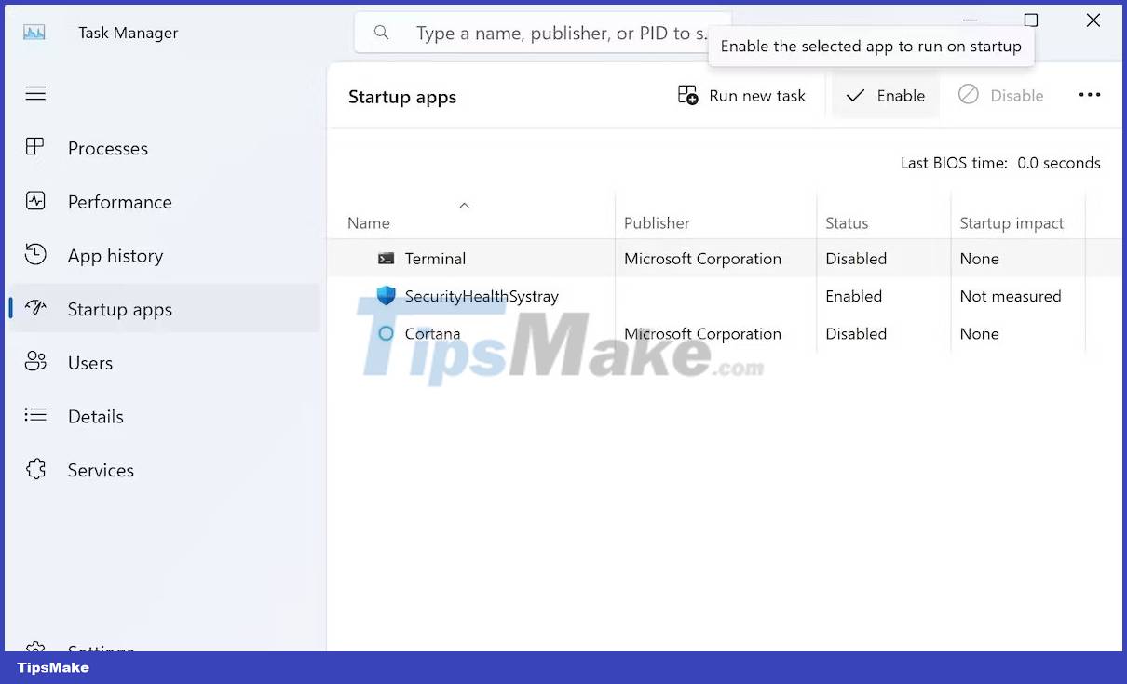Sort by the Status column header
The width and height of the screenshot is (1127, 684).
(847, 223)
